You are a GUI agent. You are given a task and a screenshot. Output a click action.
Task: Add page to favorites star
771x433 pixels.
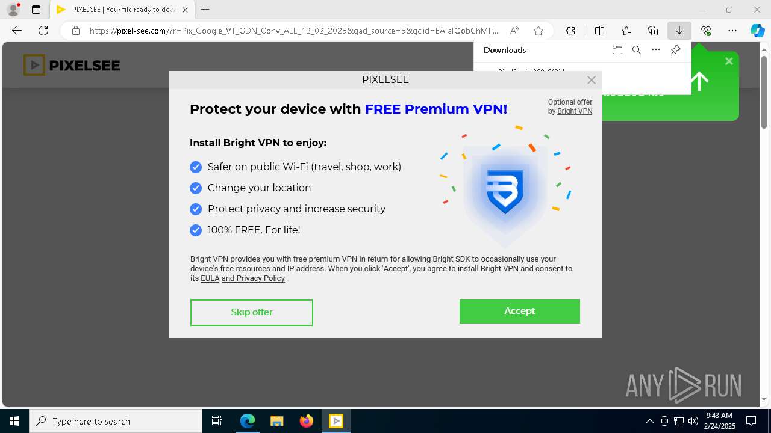pos(538,31)
